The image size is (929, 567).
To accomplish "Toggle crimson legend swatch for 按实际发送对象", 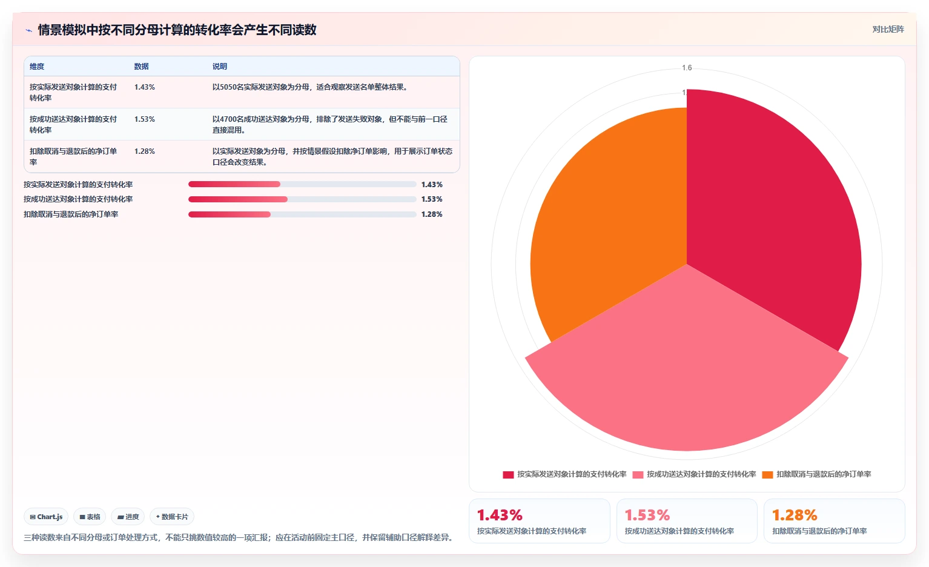I will point(508,475).
